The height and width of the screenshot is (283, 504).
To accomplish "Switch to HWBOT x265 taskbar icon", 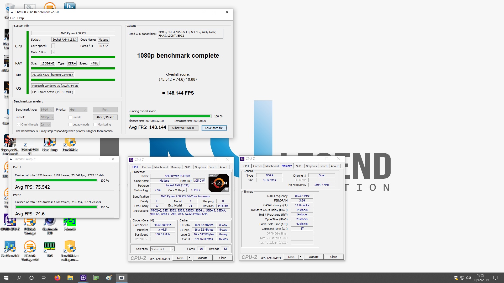I will pos(122,278).
